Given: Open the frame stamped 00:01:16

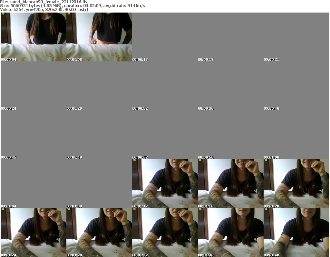Looking at the screenshot, I should (230, 184).
